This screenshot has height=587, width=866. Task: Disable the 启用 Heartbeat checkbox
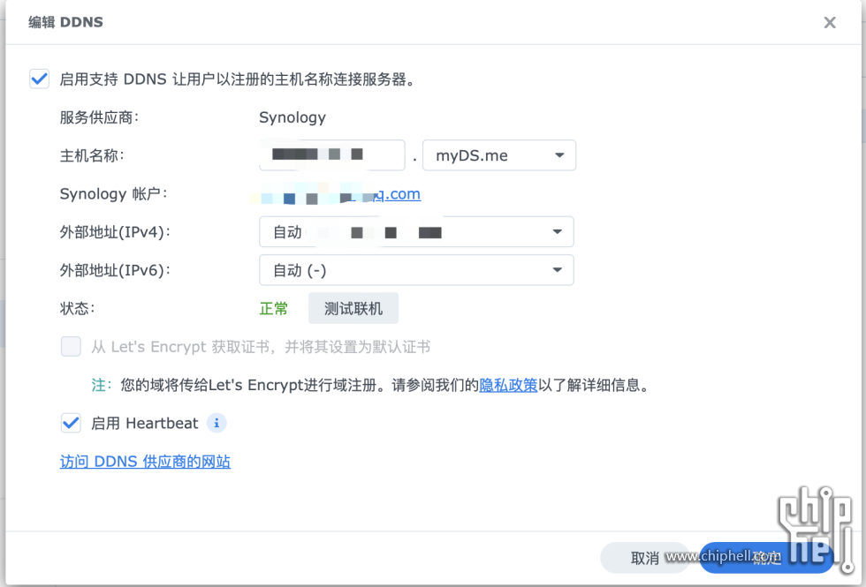point(71,423)
